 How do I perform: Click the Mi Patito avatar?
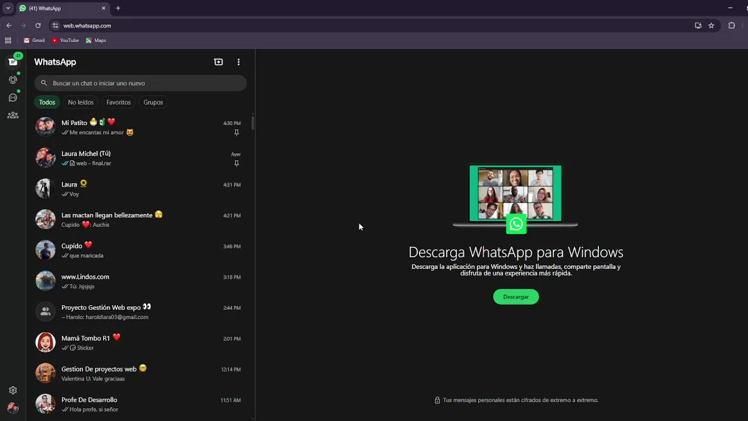(x=45, y=127)
